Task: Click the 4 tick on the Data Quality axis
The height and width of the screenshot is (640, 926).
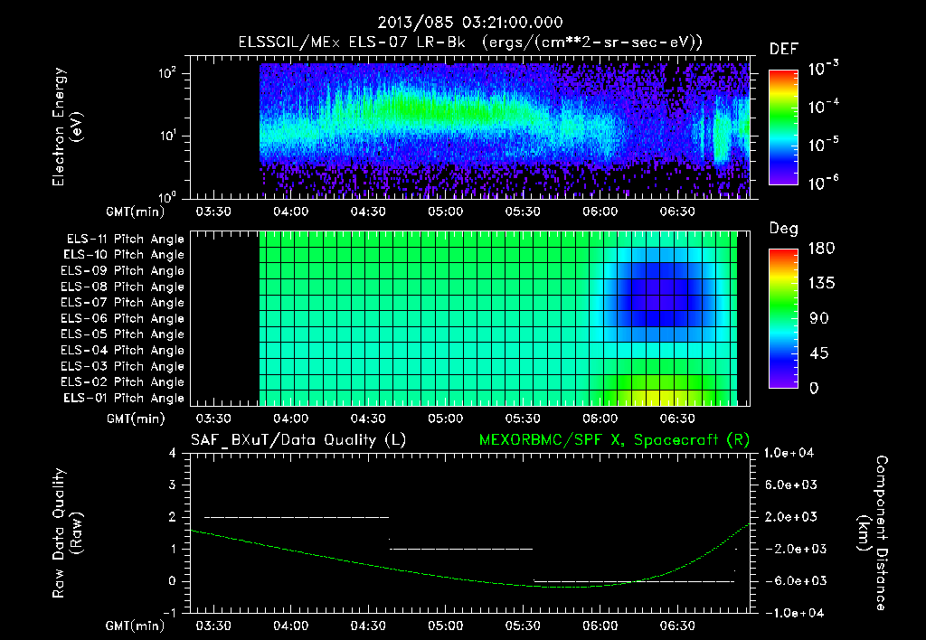Action: (x=173, y=453)
